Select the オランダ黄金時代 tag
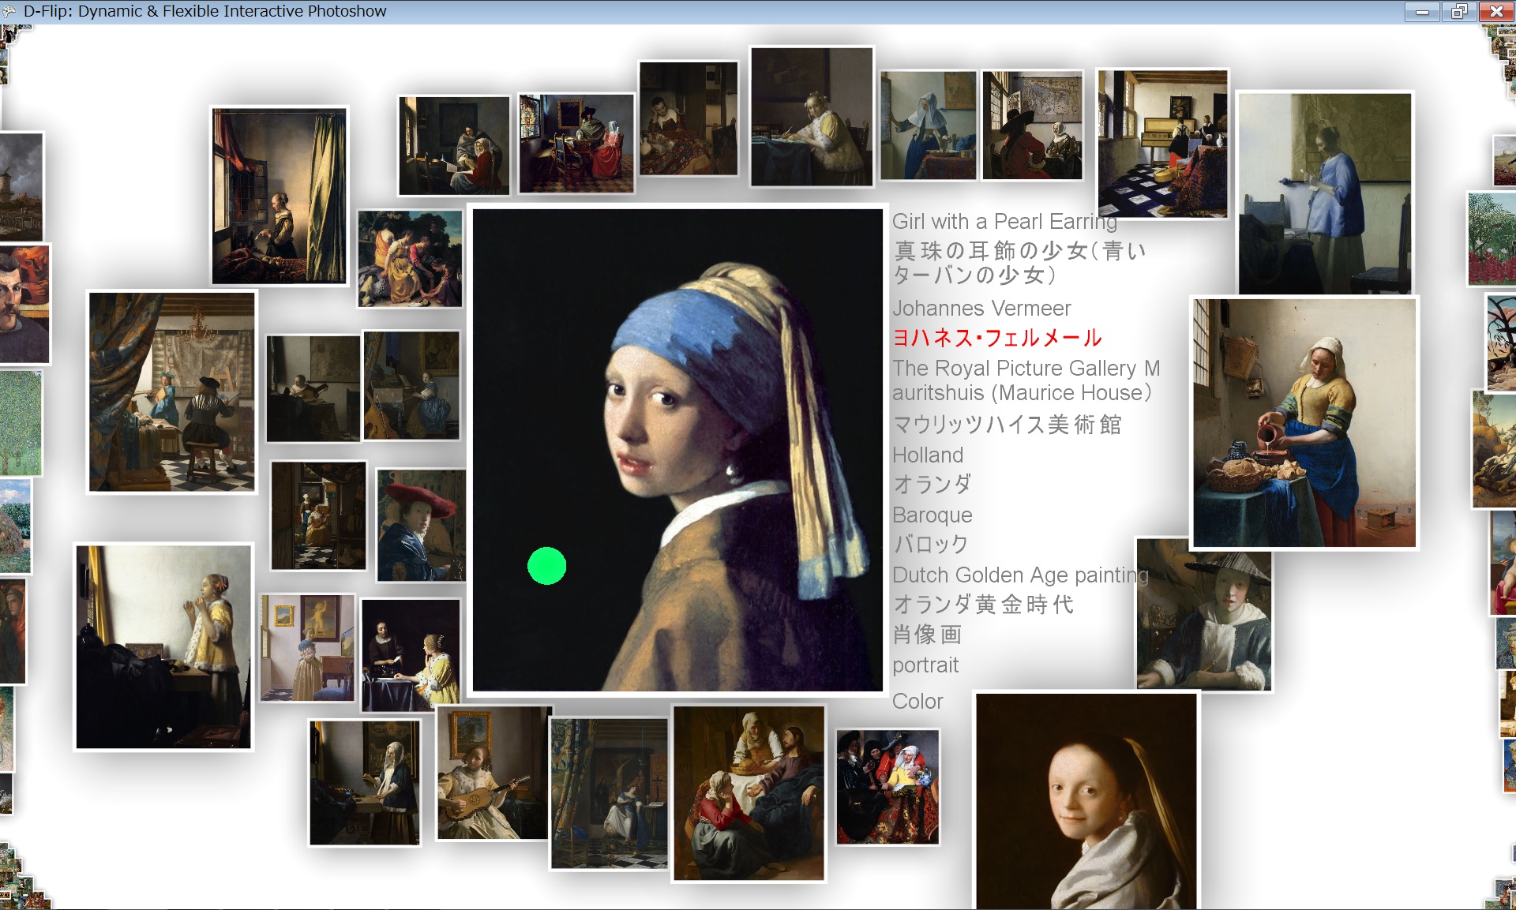 coord(983,605)
